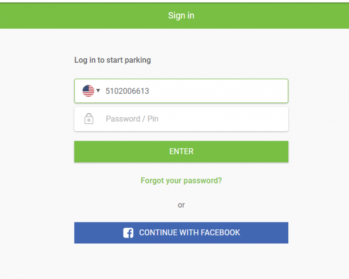
Task: Click the Password / Pin placeholder text
Action: tap(132, 119)
